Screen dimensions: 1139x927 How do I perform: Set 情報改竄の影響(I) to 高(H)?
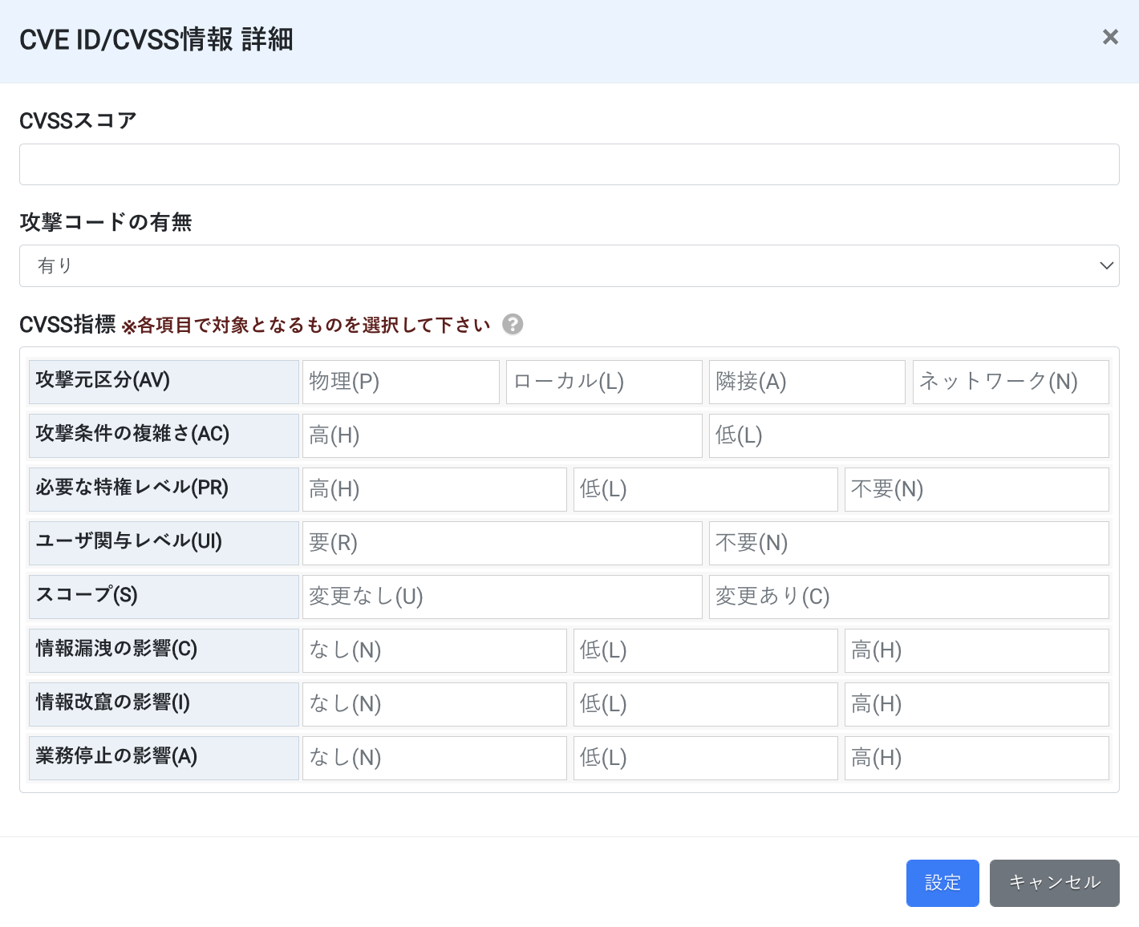[977, 704]
